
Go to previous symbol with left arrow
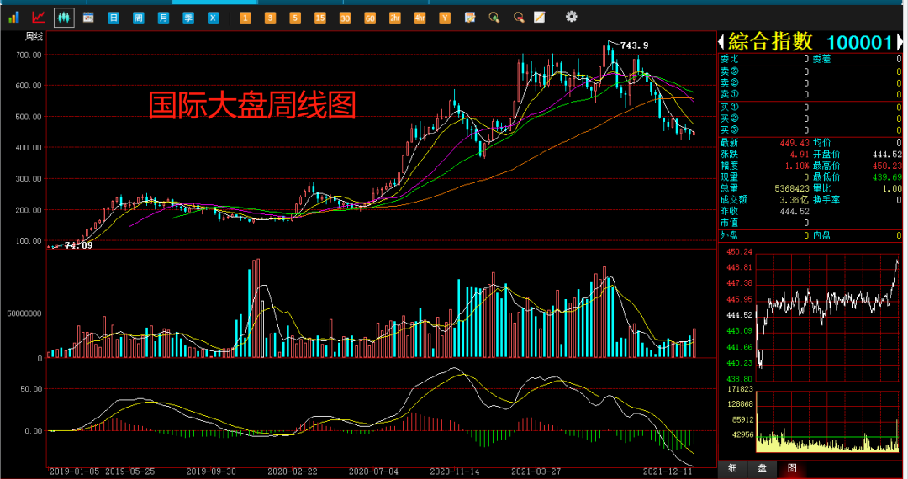(x=721, y=42)
